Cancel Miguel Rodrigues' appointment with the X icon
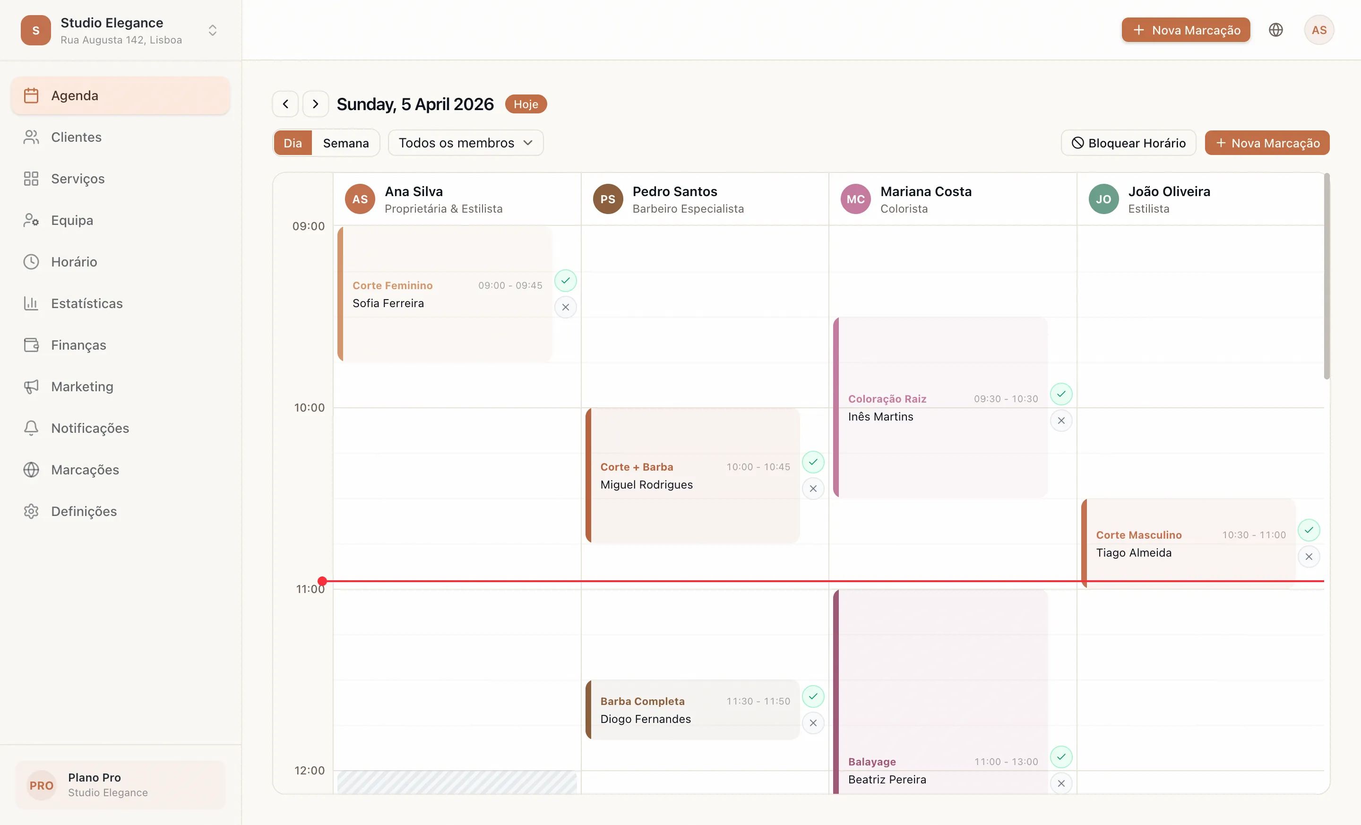Image resolution: width=1361 pixels, height=825 pixels. [x=813, y=488]
